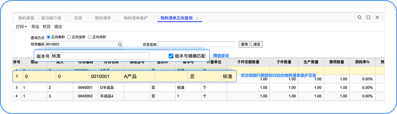Click the 滤设 button
397x114 pixels.
[257, 44]
